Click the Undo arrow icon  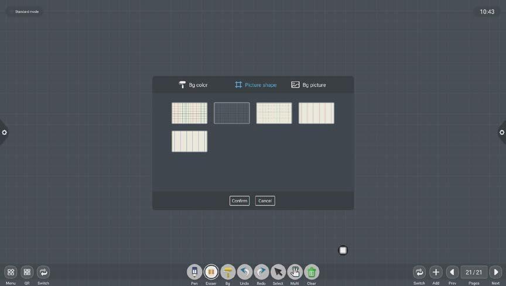coord(244,272)
